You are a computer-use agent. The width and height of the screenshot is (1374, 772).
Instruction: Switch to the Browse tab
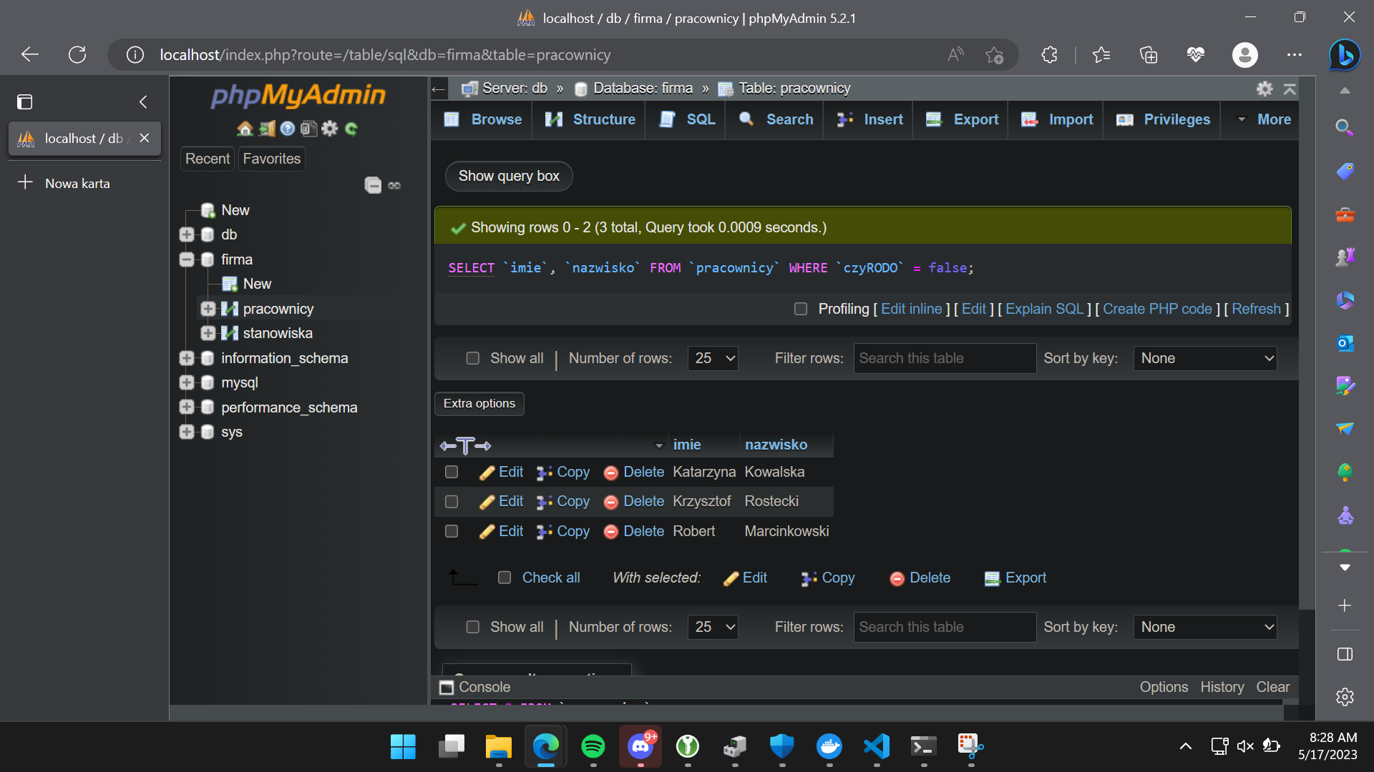483,120
